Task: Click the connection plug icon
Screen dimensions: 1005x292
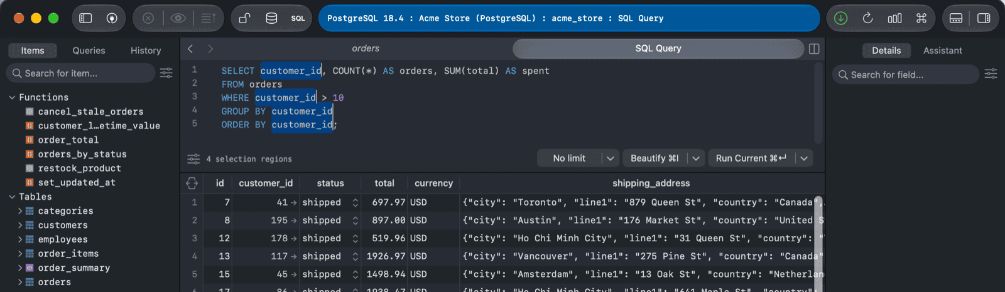Action: pos(112,18)
